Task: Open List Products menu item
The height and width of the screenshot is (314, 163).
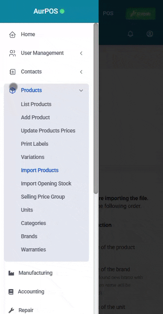Action: [36, 104]
